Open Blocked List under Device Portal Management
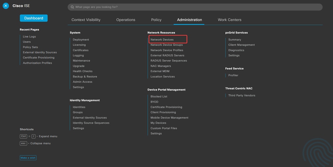This screenshot has height=167, width=333. (x=159, y=97)
